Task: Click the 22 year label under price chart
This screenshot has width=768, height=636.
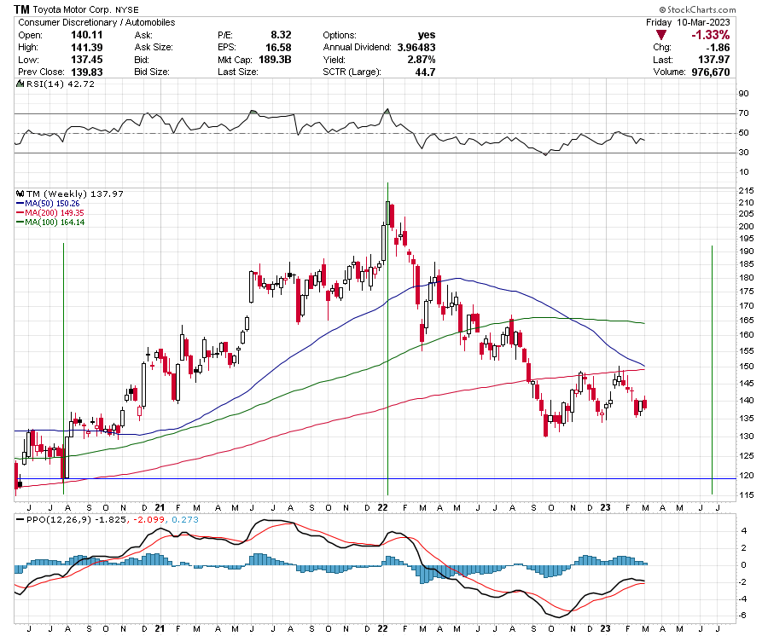Action: pos(382,507)
